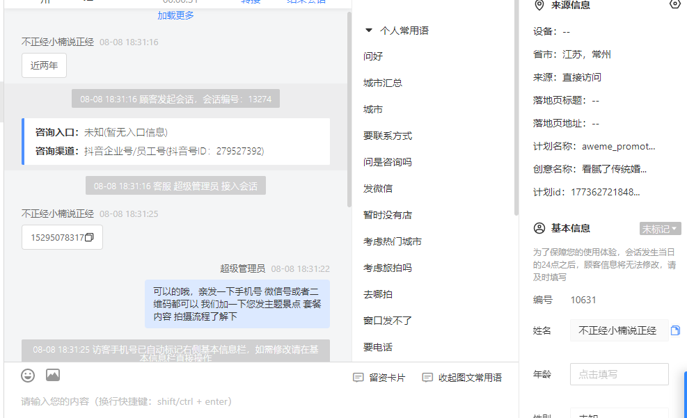Click 收起图文常用语 to hide phrases
Viewport: 687px width, 418px height.
461,377
